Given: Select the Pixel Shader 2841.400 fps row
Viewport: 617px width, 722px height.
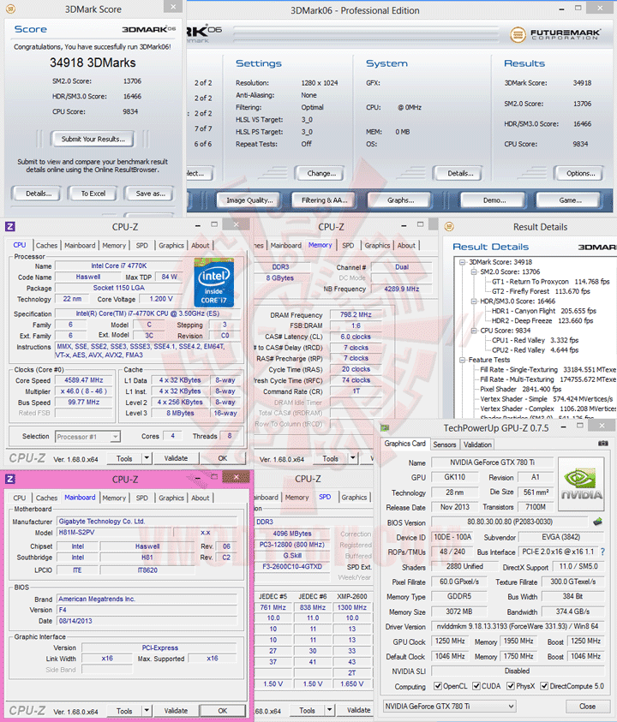Looking at the screenshot, I should point(521,389).
